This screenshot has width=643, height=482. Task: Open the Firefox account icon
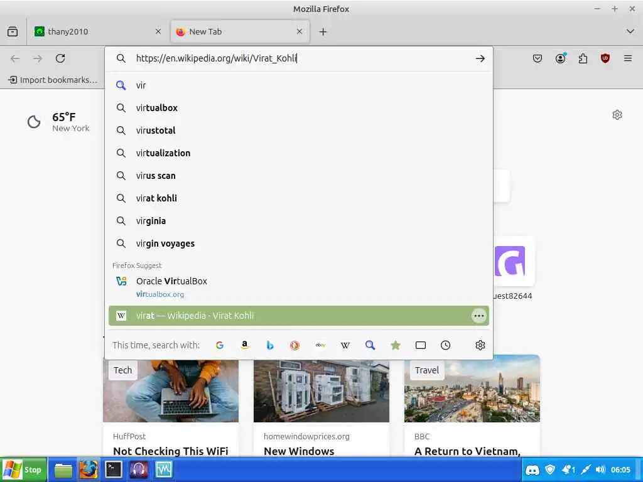(561, 58)
